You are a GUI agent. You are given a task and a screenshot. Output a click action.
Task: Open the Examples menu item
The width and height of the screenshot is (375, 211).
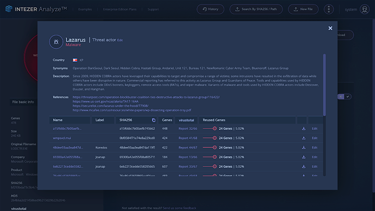point(85,9)
